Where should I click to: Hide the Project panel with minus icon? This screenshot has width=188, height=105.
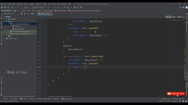(35, 14)
